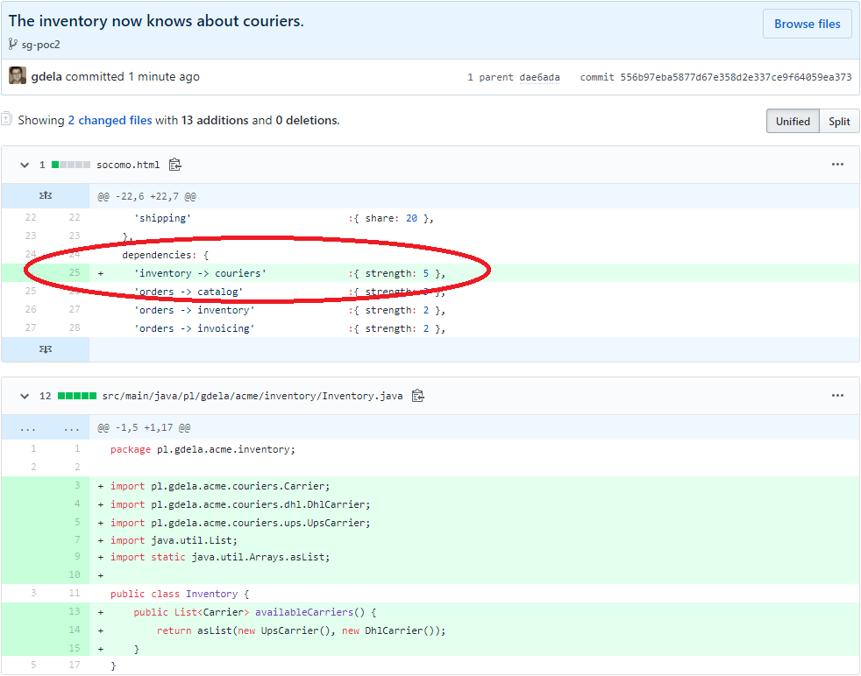The height and width of the screenshot is (676, 861).
Task: Switch to Split diff view
Action: 839,120
